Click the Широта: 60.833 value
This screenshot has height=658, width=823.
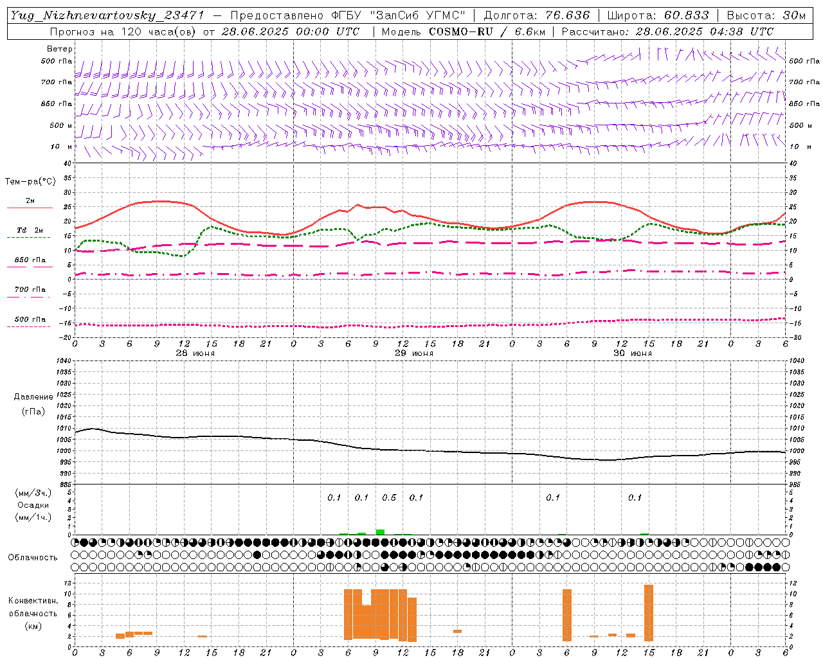658,15
